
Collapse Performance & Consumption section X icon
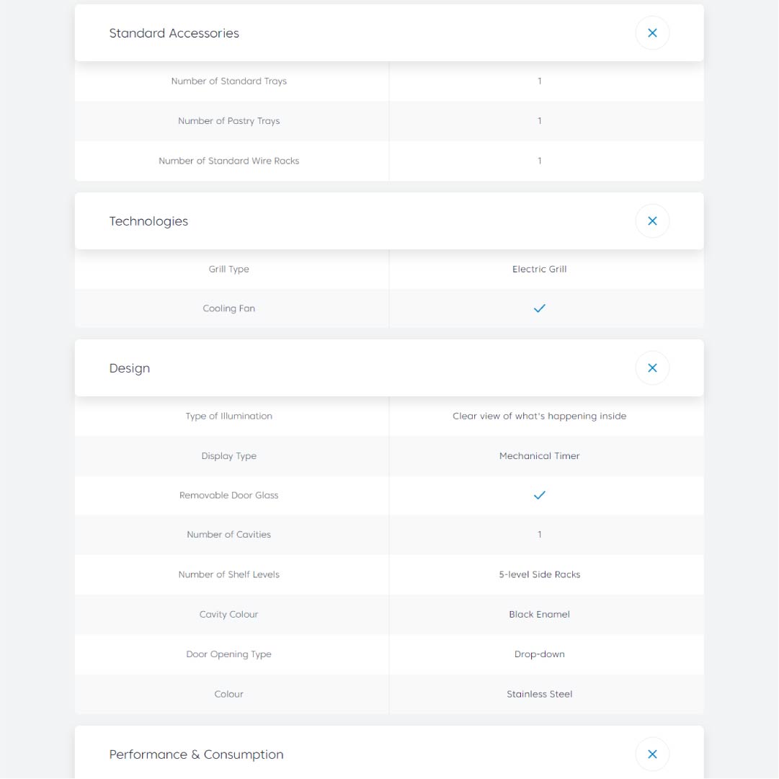[652, 754]
